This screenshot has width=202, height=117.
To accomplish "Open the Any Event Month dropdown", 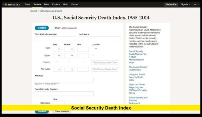I will (x=69, y=69).
